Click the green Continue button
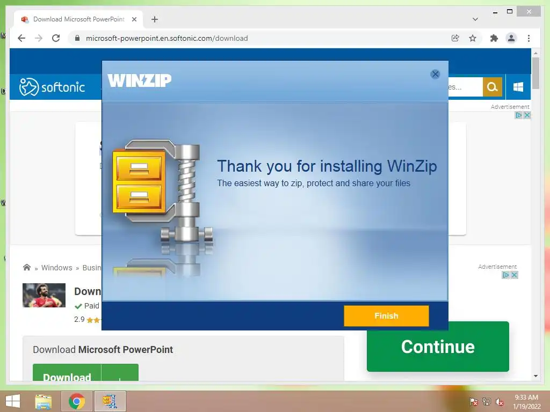 click(438, 347)
